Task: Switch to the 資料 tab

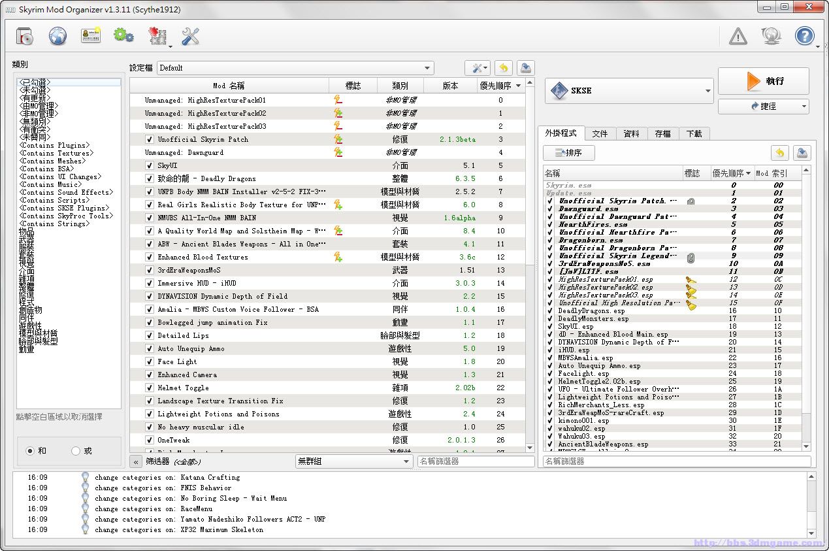Action: point(631,133)
